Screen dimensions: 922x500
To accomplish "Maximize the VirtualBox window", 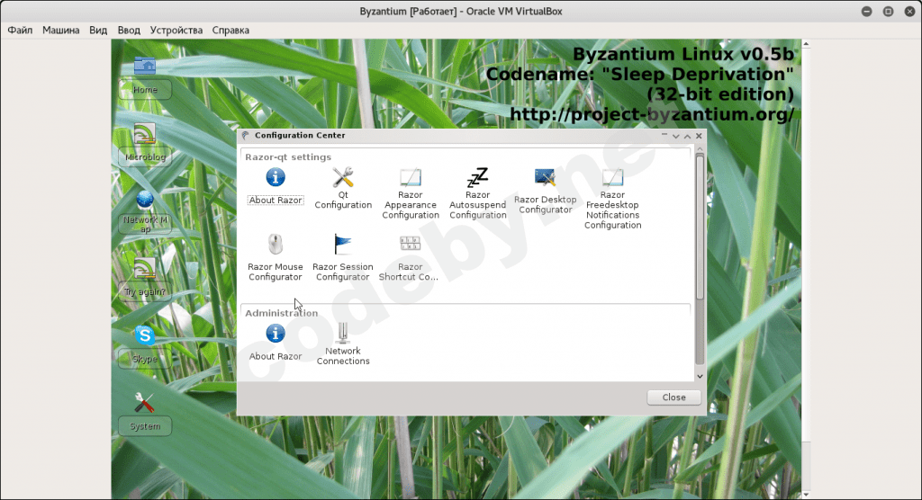I will click(x=888, y=11).
